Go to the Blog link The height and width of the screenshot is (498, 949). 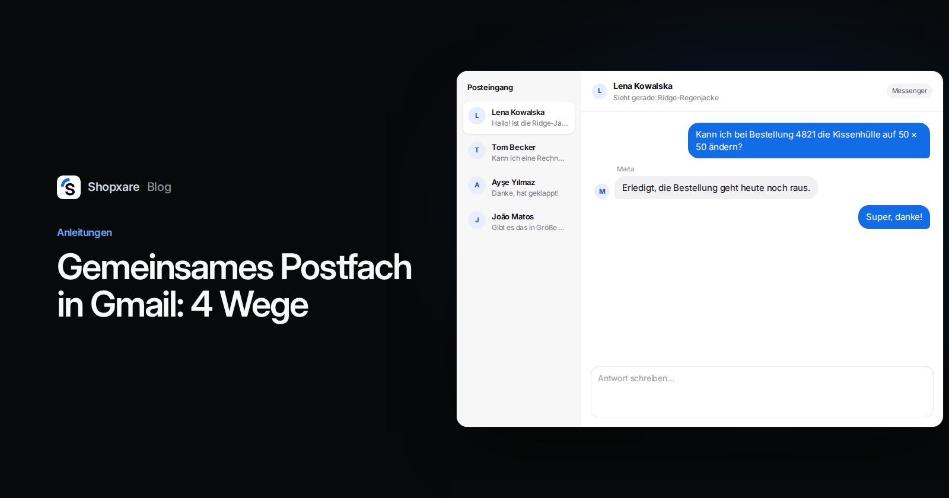point(159,187)
